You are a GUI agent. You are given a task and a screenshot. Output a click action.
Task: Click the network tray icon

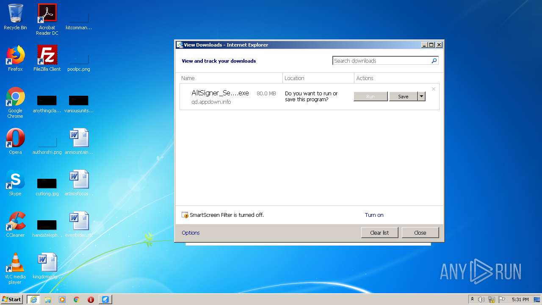(x=492, y=299)
